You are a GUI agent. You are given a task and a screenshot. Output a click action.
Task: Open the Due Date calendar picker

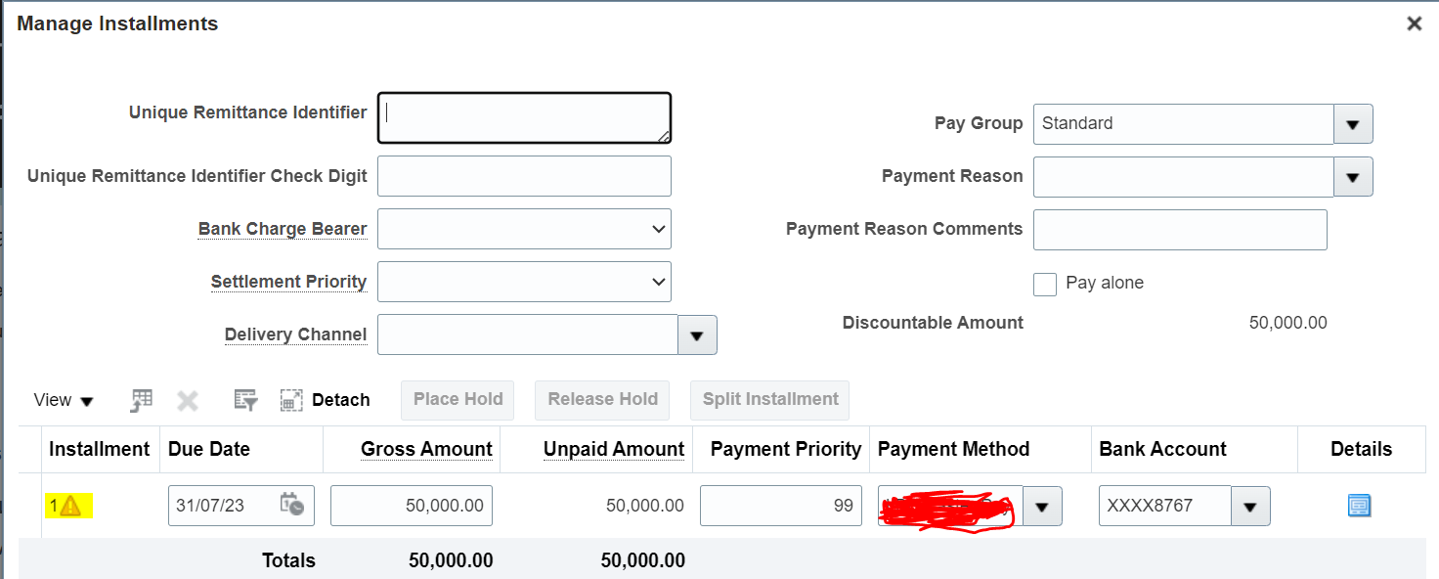(x=296, y=505)
